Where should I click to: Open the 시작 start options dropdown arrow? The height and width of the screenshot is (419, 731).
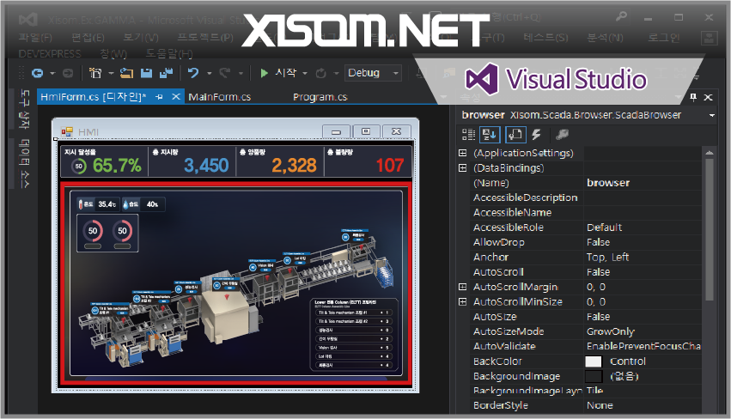[x=305, y=74]
